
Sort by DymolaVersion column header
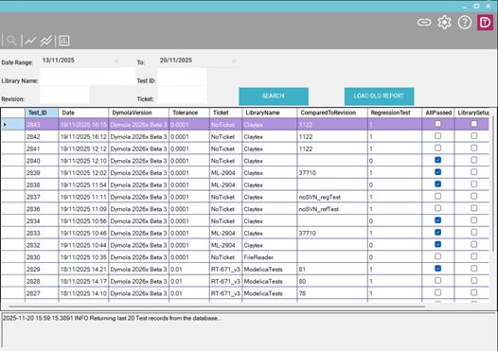139,113
